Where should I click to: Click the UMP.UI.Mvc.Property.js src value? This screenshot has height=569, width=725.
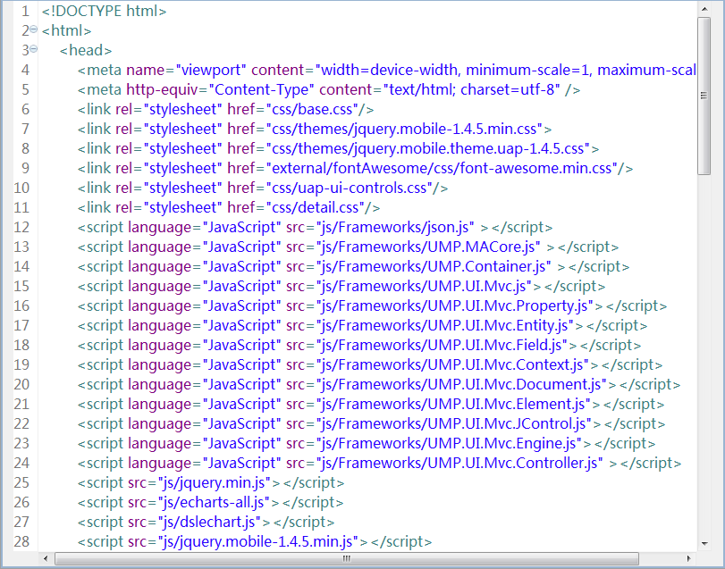tap(454, 305)
